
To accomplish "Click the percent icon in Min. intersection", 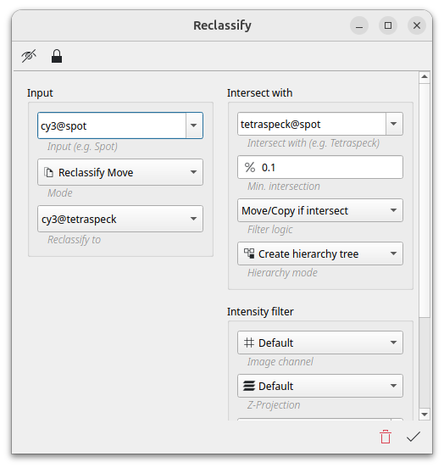I will click(x=250, y=167).
